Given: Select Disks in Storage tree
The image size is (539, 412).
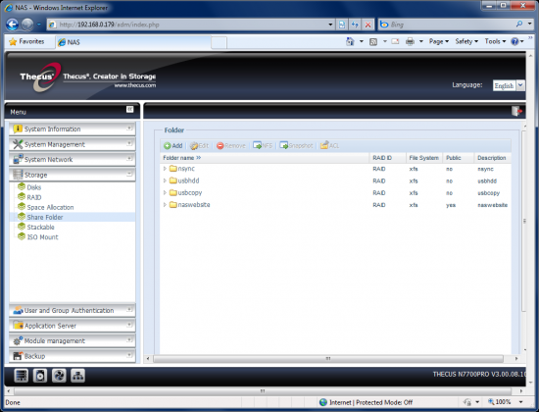Looking at the screenshot, I should [x=33, y=187].
